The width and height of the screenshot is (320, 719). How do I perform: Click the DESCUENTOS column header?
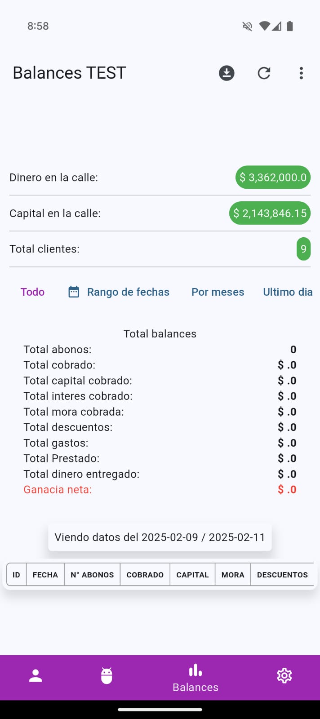(282, 575)
